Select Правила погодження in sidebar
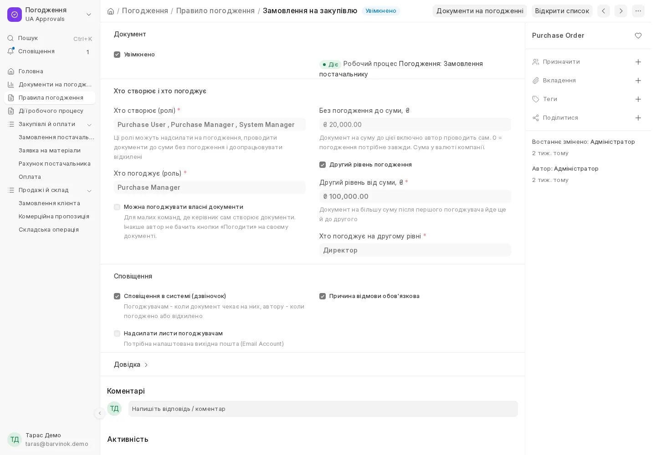This screenshot has width=656, height=455. tap(50, 98)
